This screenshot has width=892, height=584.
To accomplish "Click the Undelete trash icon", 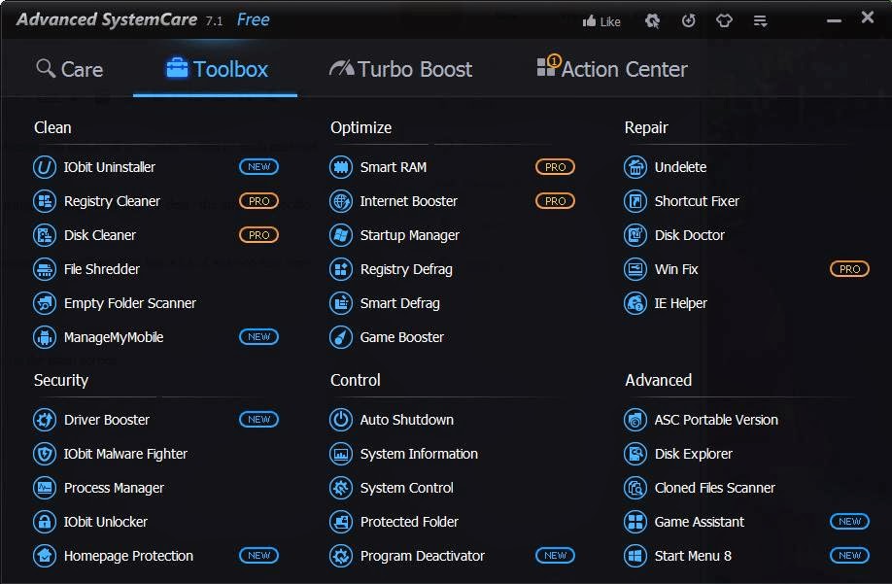I will tap(635, 167).
